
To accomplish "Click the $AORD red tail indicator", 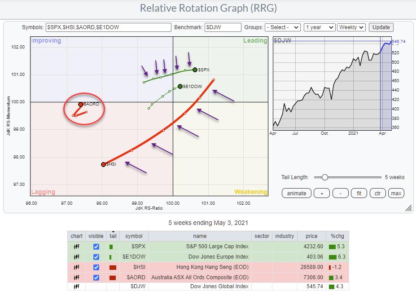I will coord(113,278).
